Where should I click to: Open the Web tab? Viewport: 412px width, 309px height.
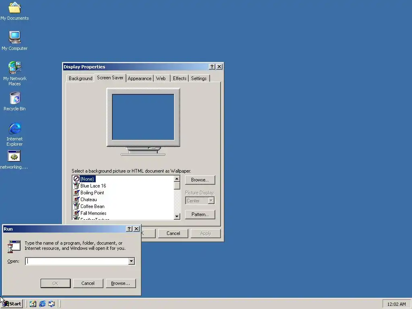pos(161,78)
